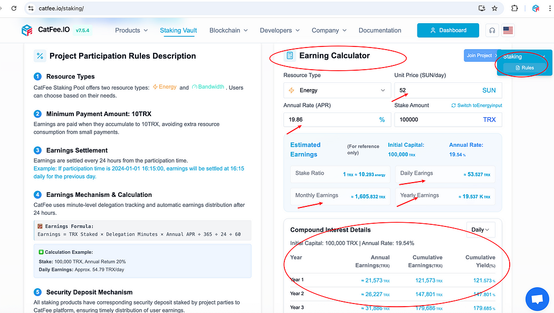Expand the Developers menu
The height and width of the screenshot is (313, 554).
pos(280,31)
